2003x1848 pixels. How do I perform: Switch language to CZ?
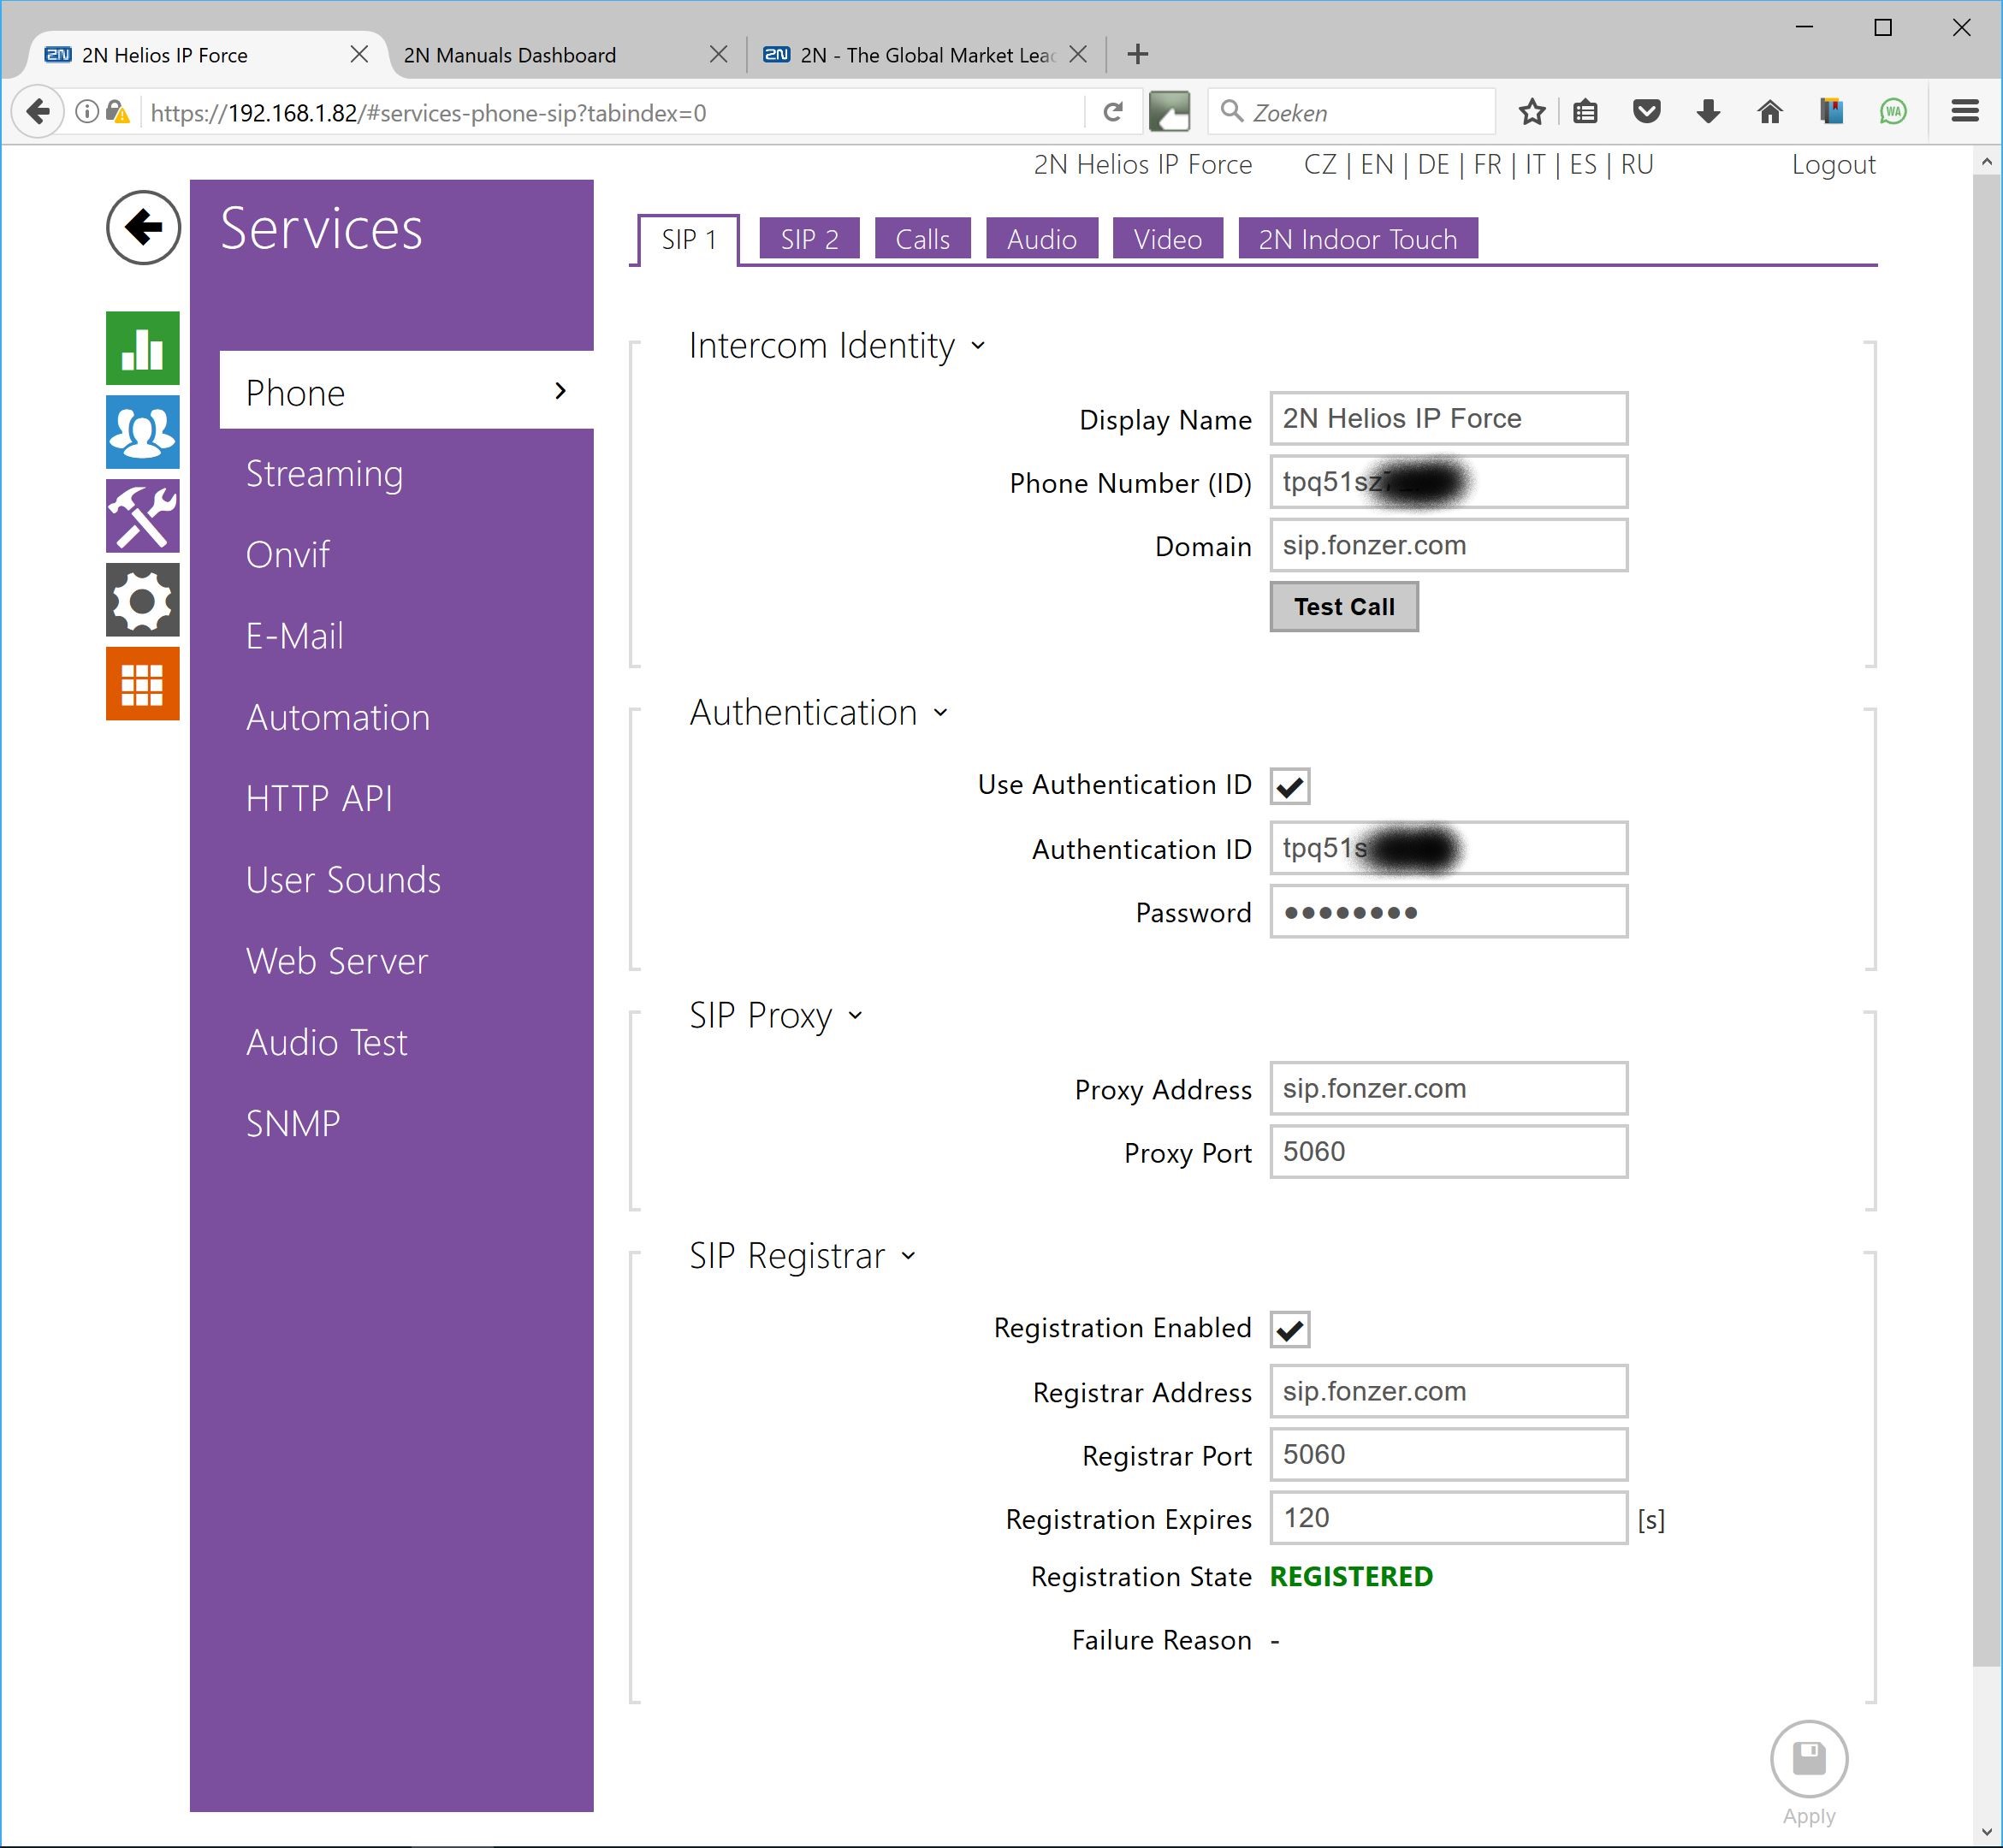tap(1320, 164)
